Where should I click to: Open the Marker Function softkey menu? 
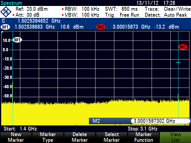click(x=143, y=137)
